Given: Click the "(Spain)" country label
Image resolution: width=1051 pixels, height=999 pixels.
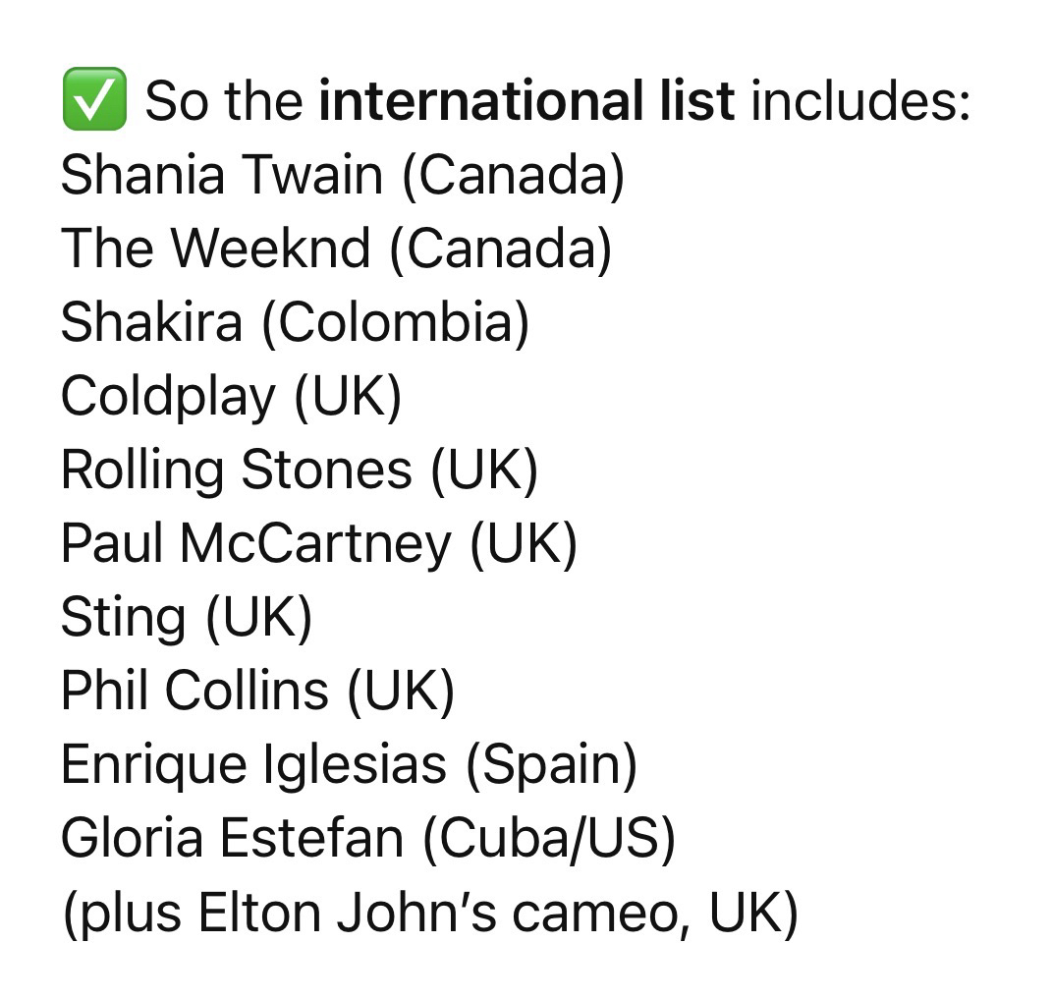Looking at the screenshot, I should click(551, 764).
